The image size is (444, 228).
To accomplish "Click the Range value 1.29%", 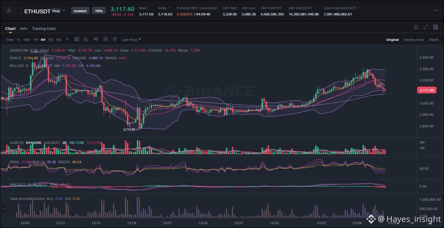I will (195, 51).
